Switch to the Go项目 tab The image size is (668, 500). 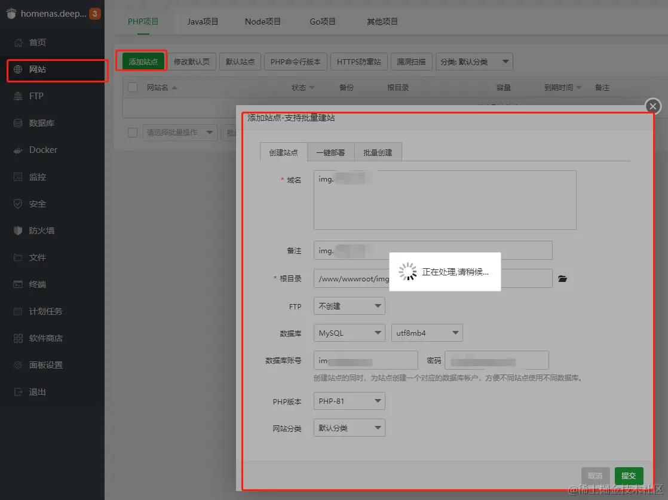(x=323, y=22)
